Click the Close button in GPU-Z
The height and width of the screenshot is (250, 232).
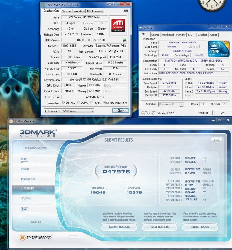click(121, 111)
